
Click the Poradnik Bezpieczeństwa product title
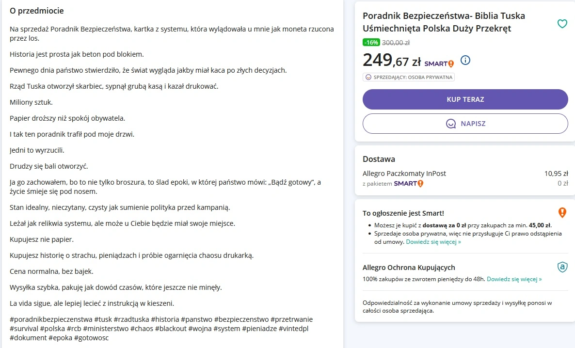click(444, 22)
